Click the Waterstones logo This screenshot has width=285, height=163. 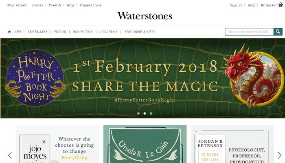coord(145,16)
